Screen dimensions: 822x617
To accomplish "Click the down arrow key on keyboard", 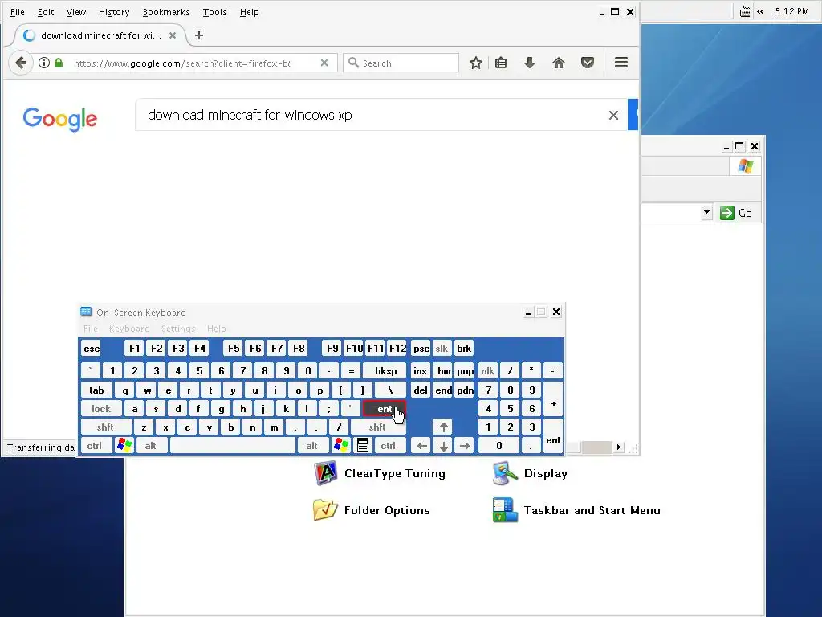I will (x=443, y=445).
